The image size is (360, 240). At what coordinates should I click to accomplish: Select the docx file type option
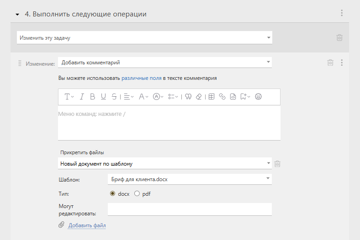112,194
